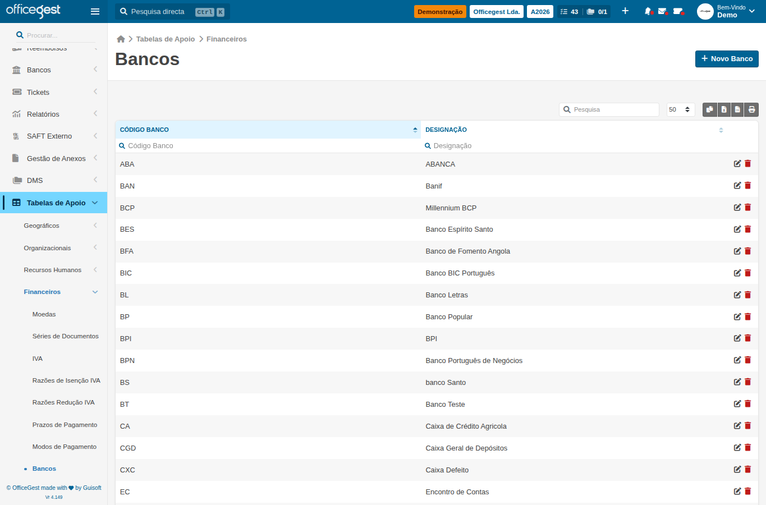
Task: Click the A2026 year button
Action: click(x=540, y=12)
